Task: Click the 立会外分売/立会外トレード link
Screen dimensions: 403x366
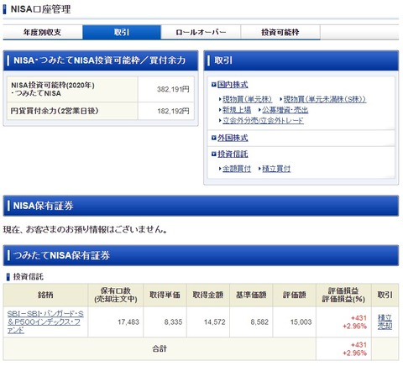Action: [263, 121]
